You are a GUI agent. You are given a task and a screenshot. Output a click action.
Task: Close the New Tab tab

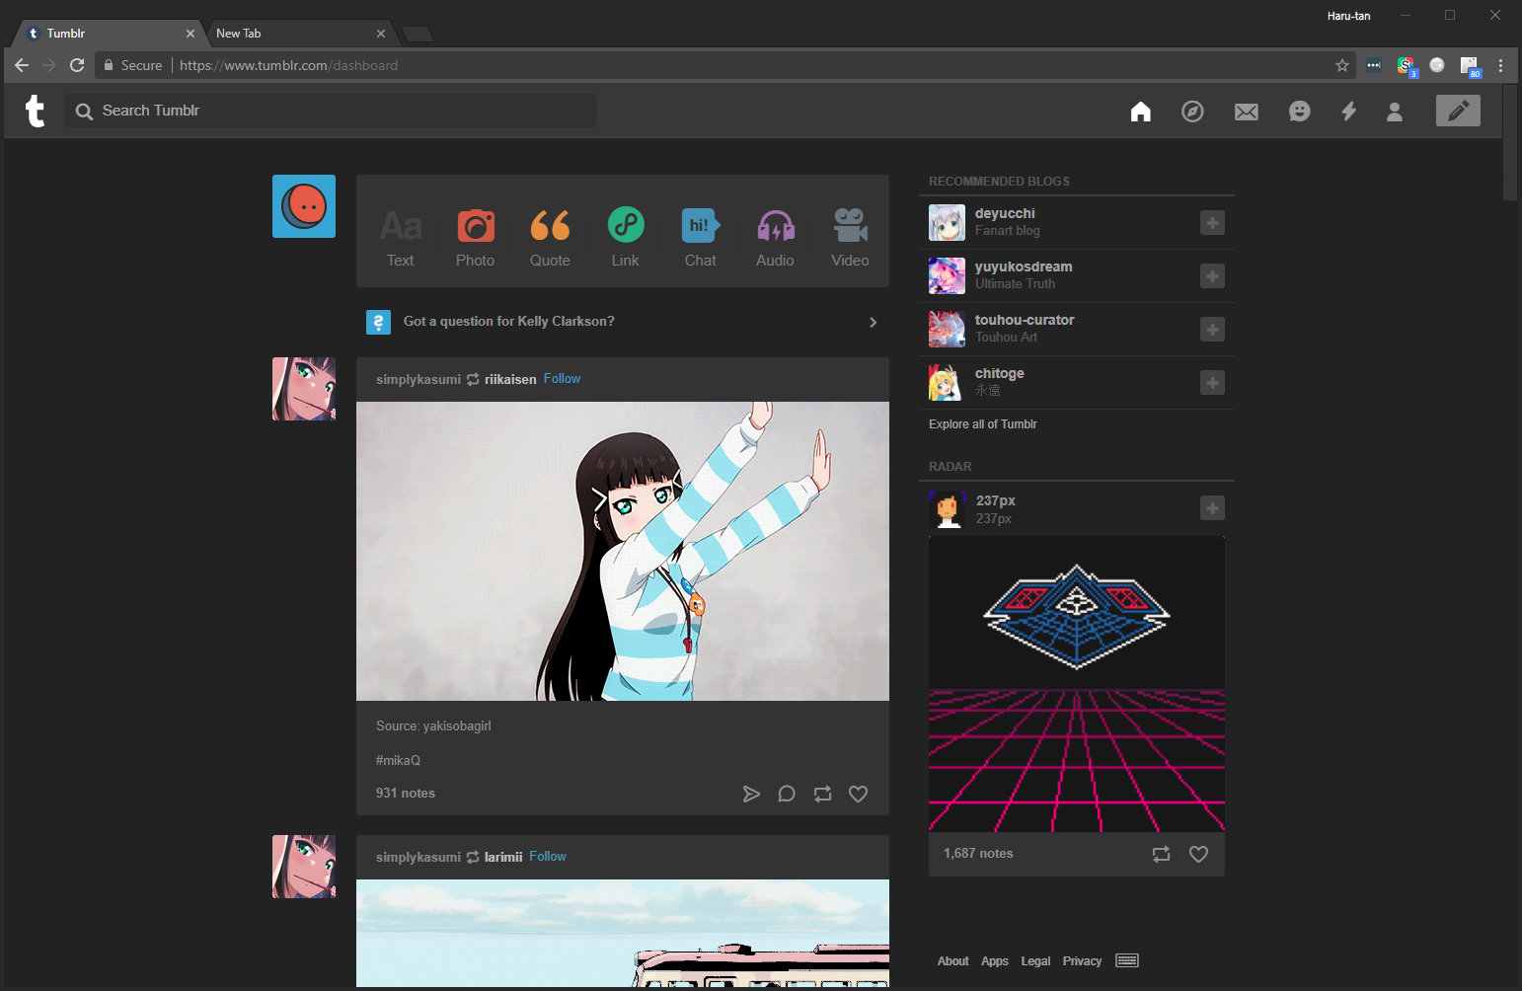pos(381,34)
